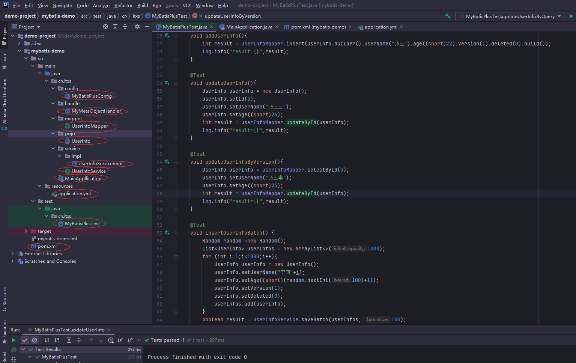Open UserInfoServiceImpl in project tree
This screenshot has height=363, width=576.
pyautogui.click(x=100, y=164)
